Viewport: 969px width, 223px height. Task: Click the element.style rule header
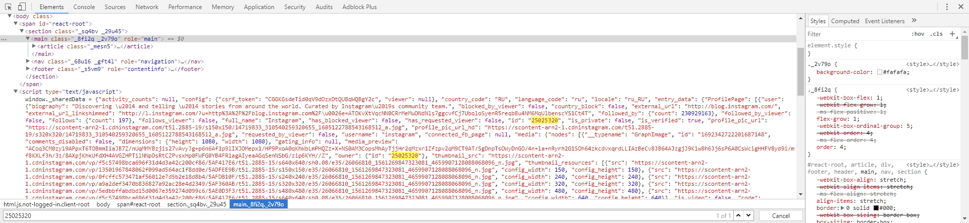tap(832, 45)
